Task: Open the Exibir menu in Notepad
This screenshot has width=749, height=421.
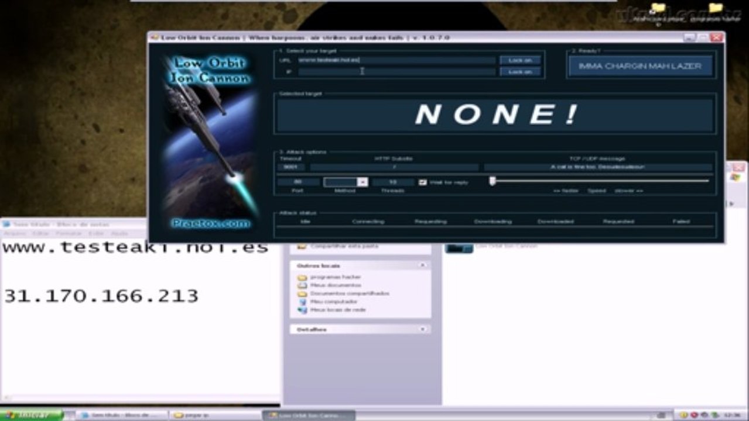Action: point(95,233)
